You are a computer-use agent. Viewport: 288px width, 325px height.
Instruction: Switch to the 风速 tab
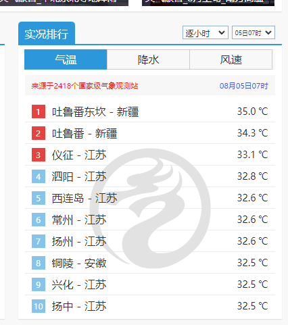pyautogui.click(x=231, y=59)
